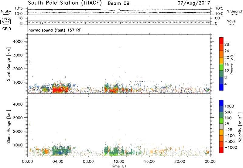
Task: Click the 'Velocity [m s⁻¹]' colorbar title
Action: click(x=240, y=126)
